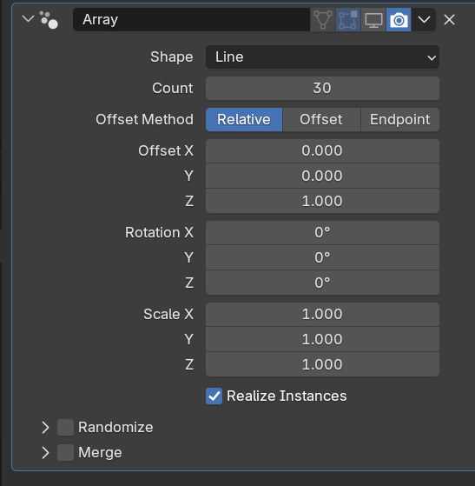Open modifier extra options chevron

click(x=424, y=20)
